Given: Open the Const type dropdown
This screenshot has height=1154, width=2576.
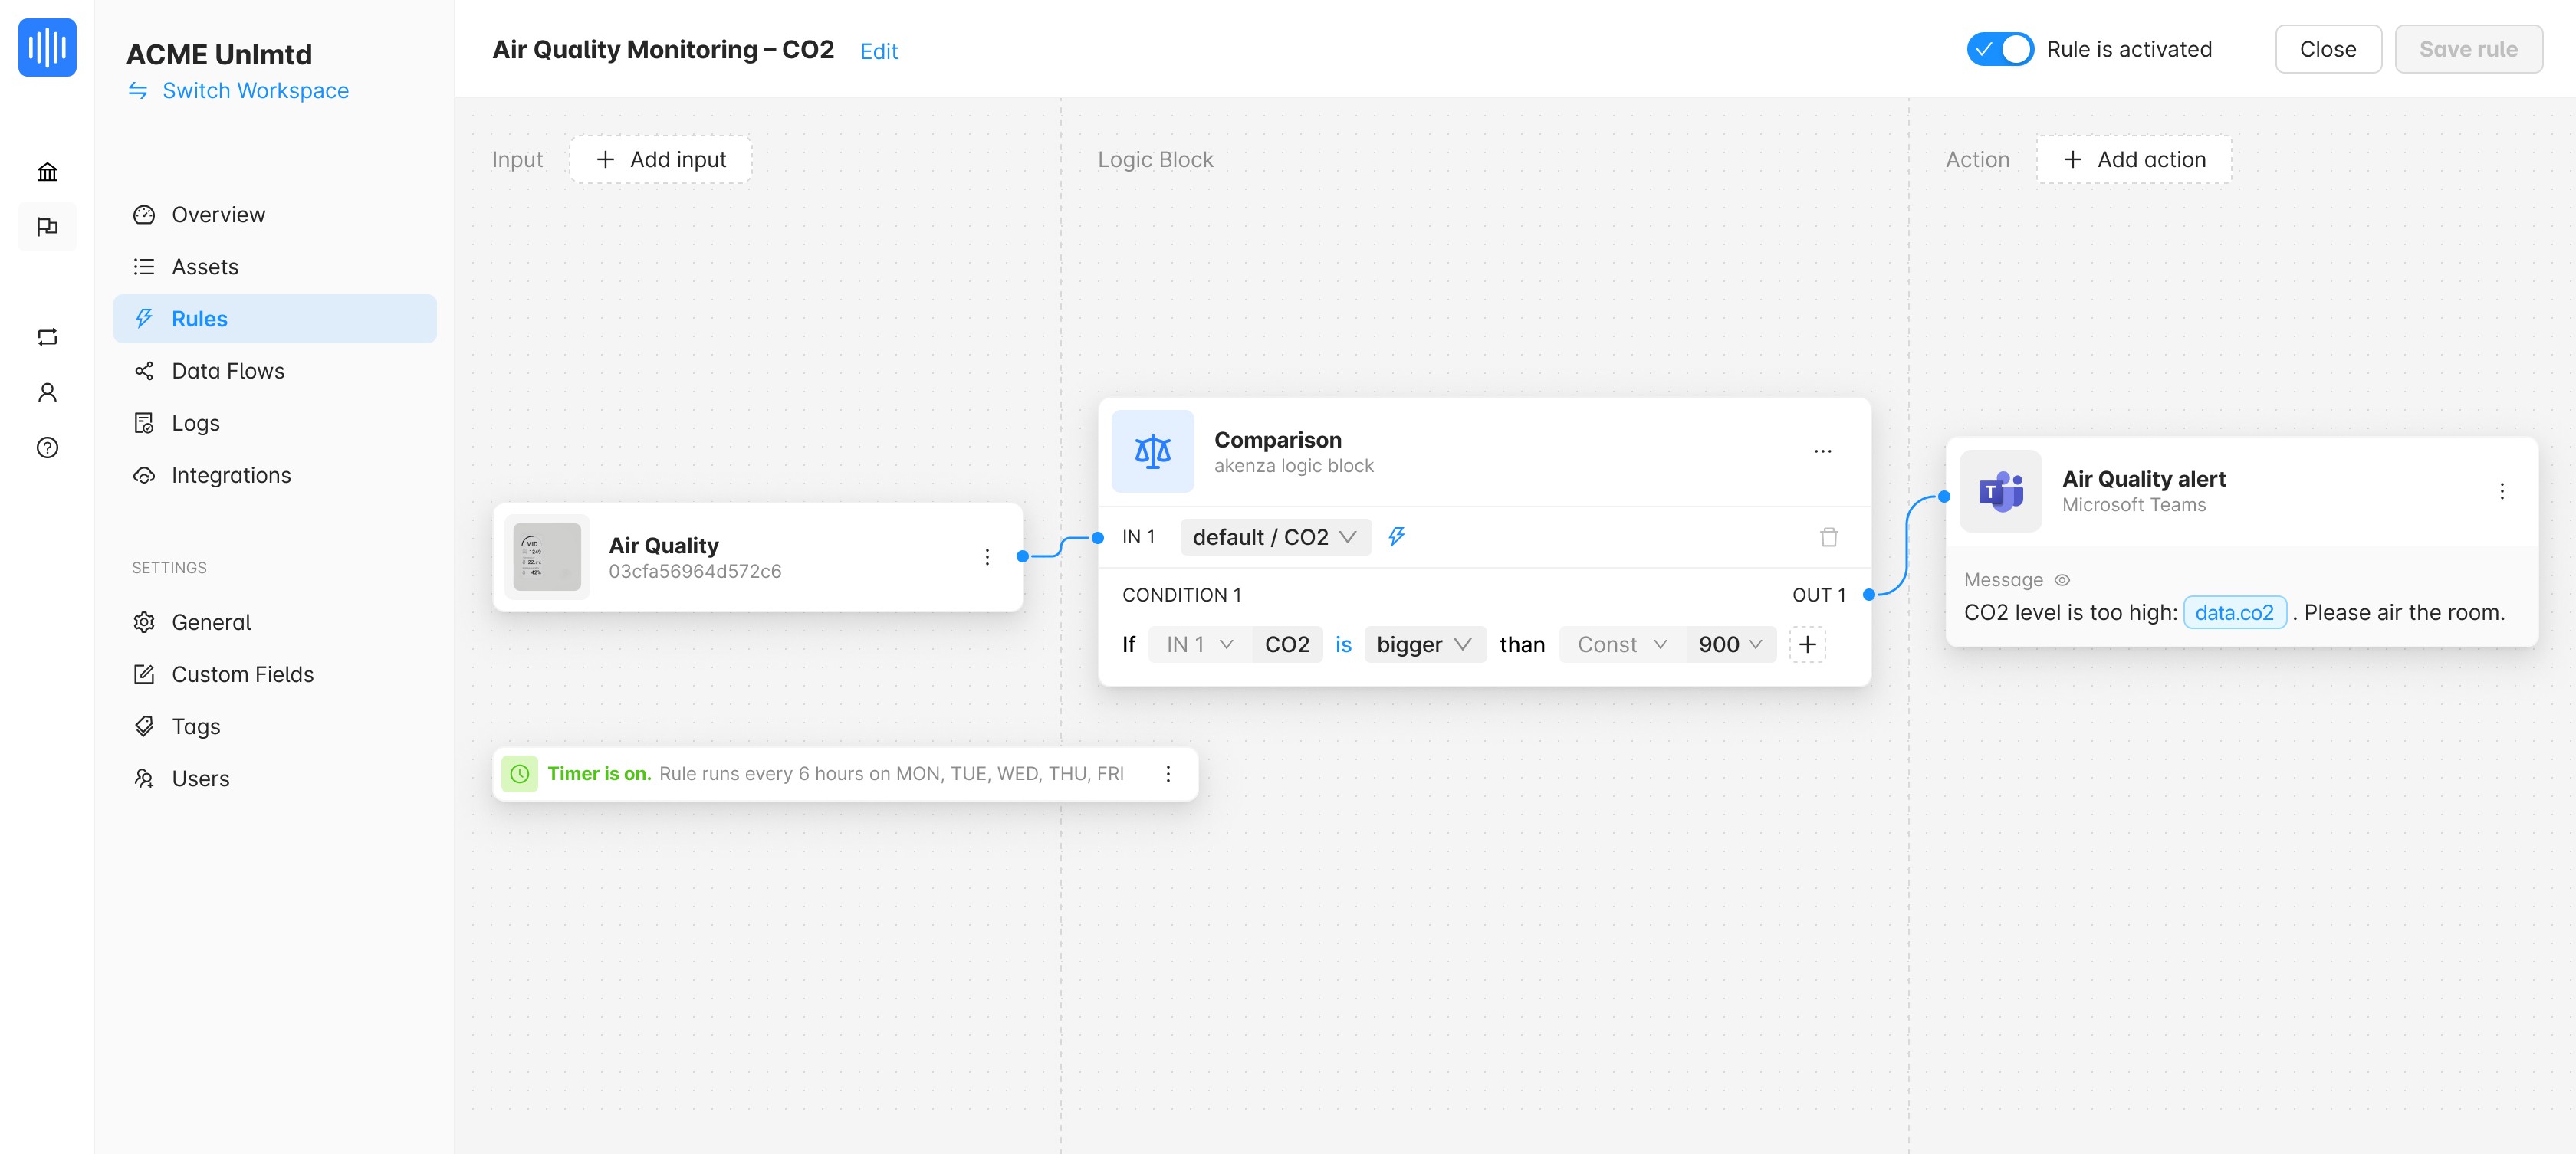Looking at the screenshot, I should 1621,644.
